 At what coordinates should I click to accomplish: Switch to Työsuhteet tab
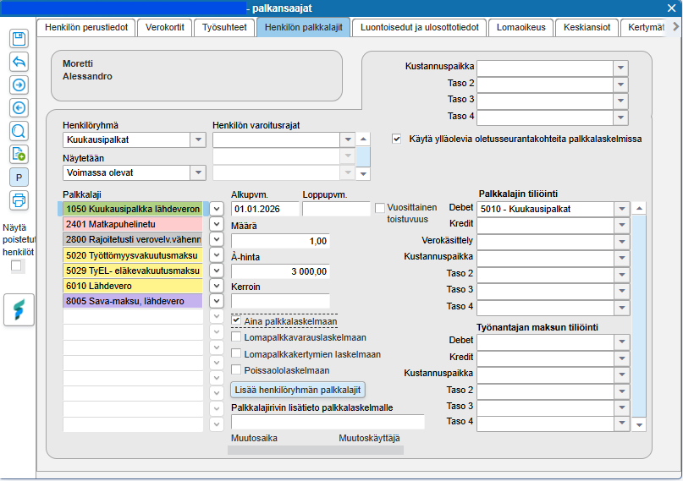pyautogui.click(x=224, y=27)
